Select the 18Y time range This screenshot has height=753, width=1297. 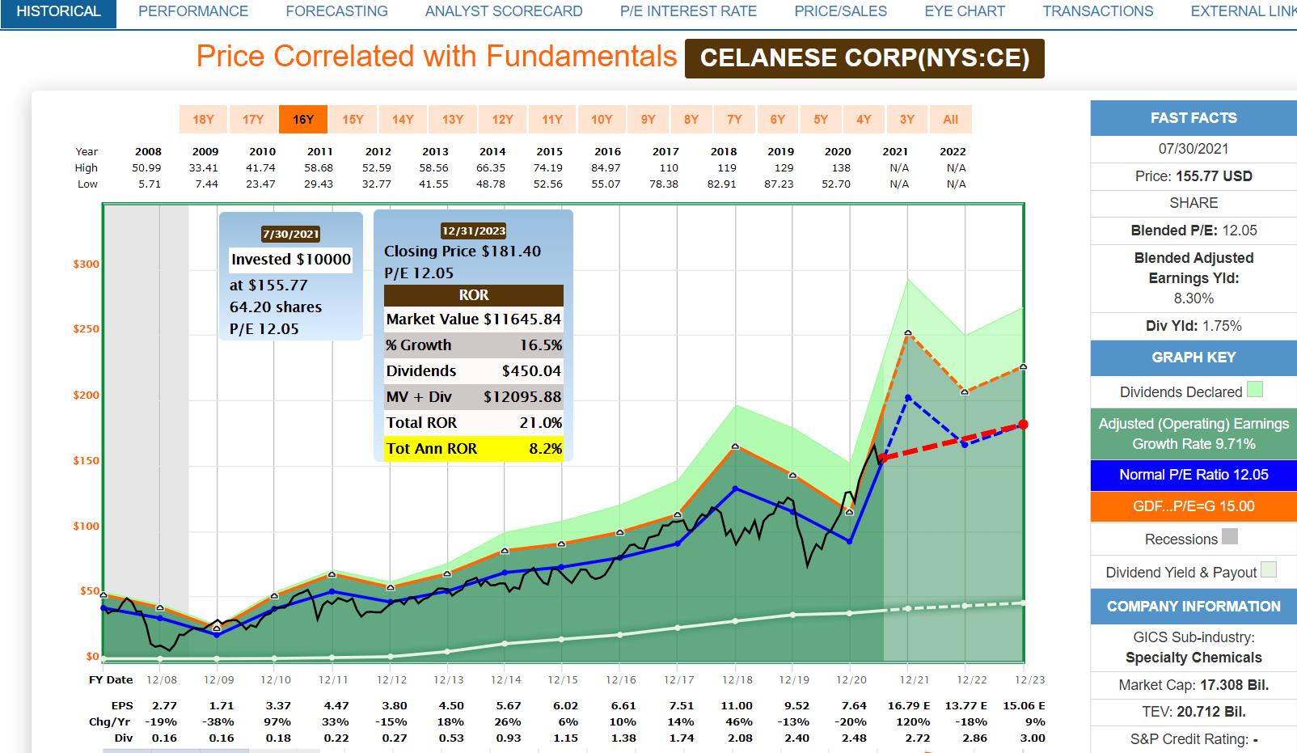pos(204,119)
